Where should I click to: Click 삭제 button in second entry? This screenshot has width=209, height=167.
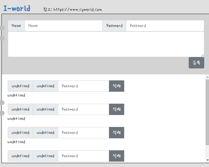point(116,109)
